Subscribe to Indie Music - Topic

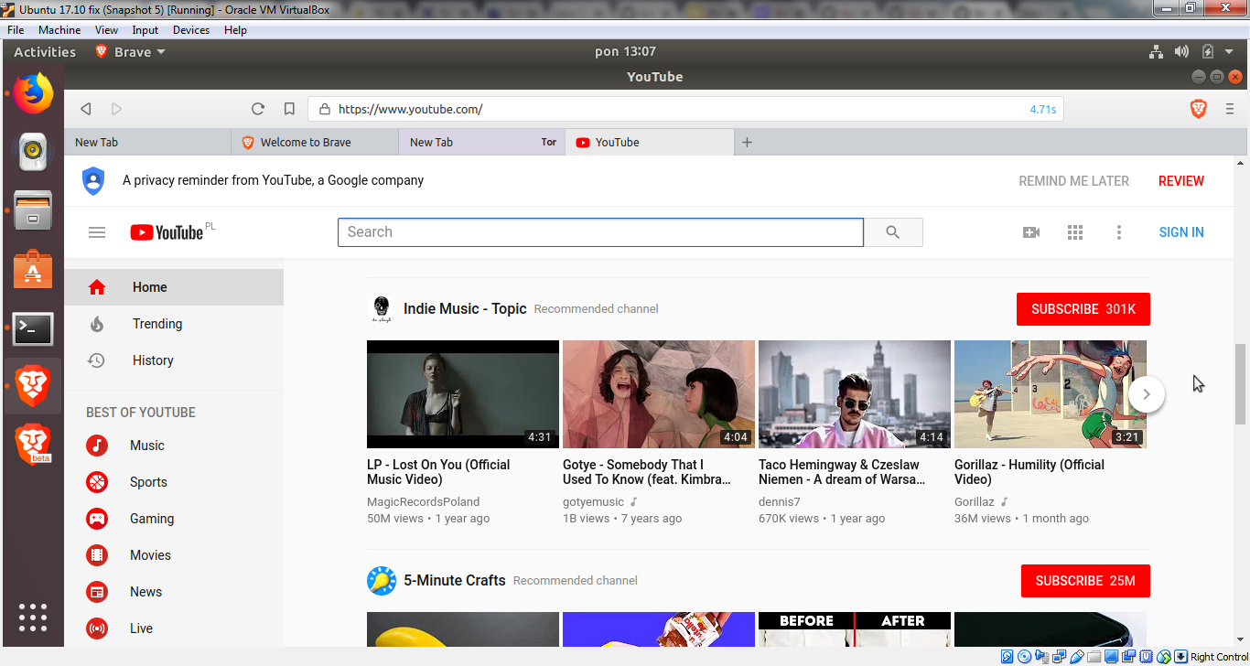coord(1083,309)
